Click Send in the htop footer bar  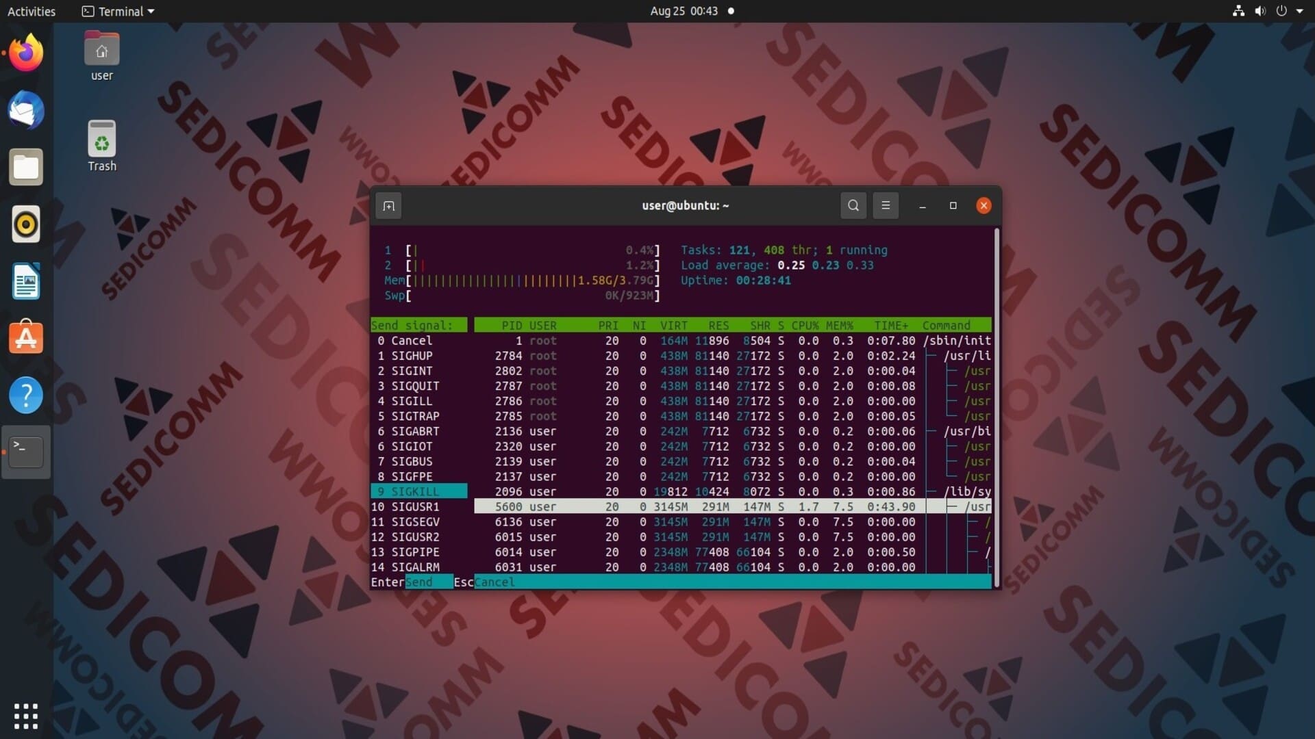[x=419, y=582]
